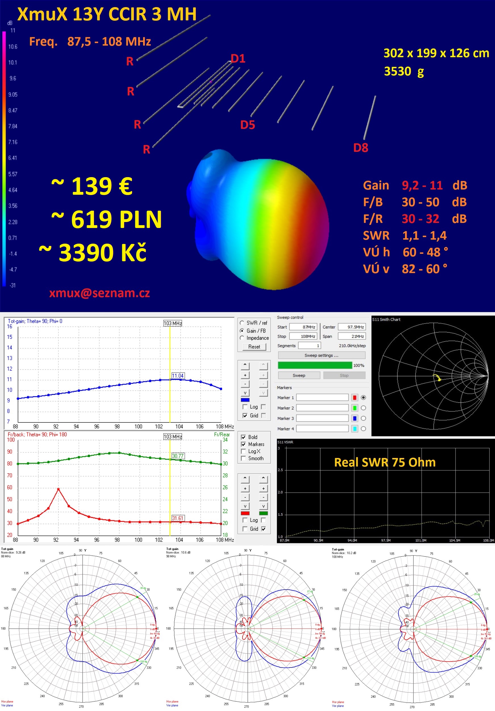The width and height of the screenshot is (495, 711).
Task: Click the 210.0kHz/step readout
Action: 352,346
